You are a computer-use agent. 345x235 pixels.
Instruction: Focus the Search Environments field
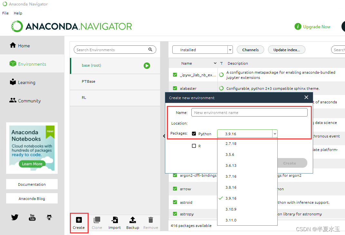click(x=115, y=50)
